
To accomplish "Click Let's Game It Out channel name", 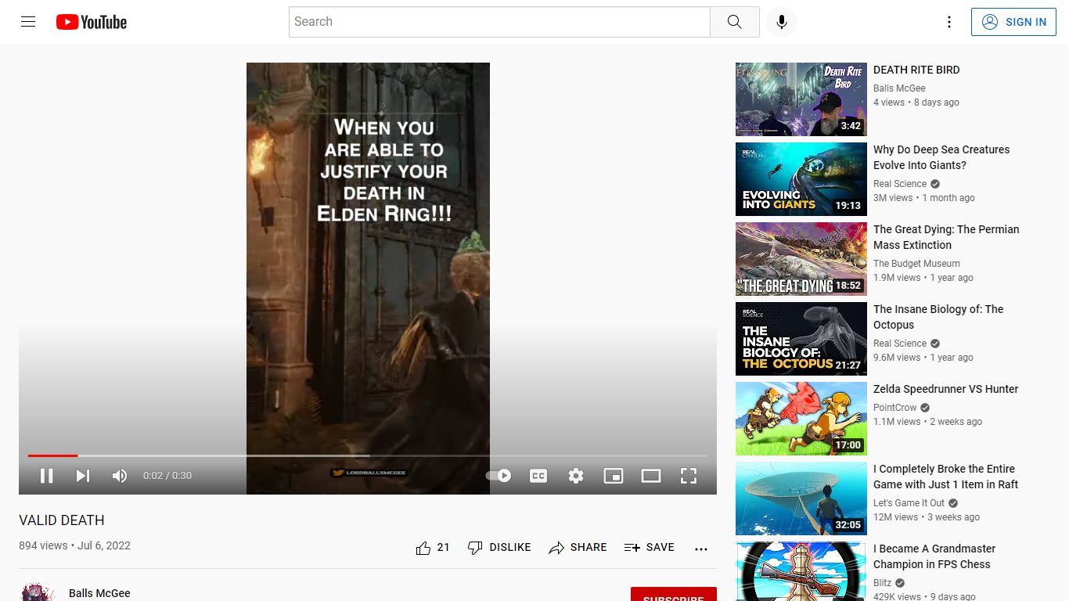I will (909, 503).
